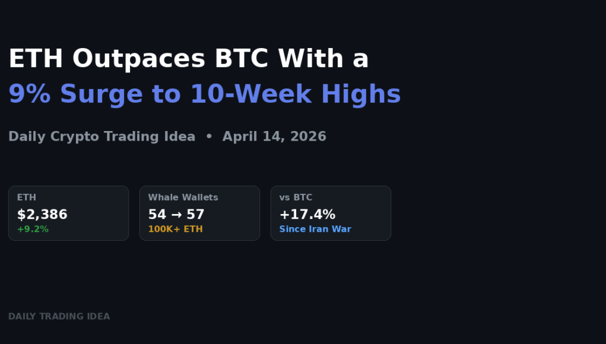Click the "Whale Wallets" label text
The height and width of the screenshot is (344, 606).
pos(183,198)
